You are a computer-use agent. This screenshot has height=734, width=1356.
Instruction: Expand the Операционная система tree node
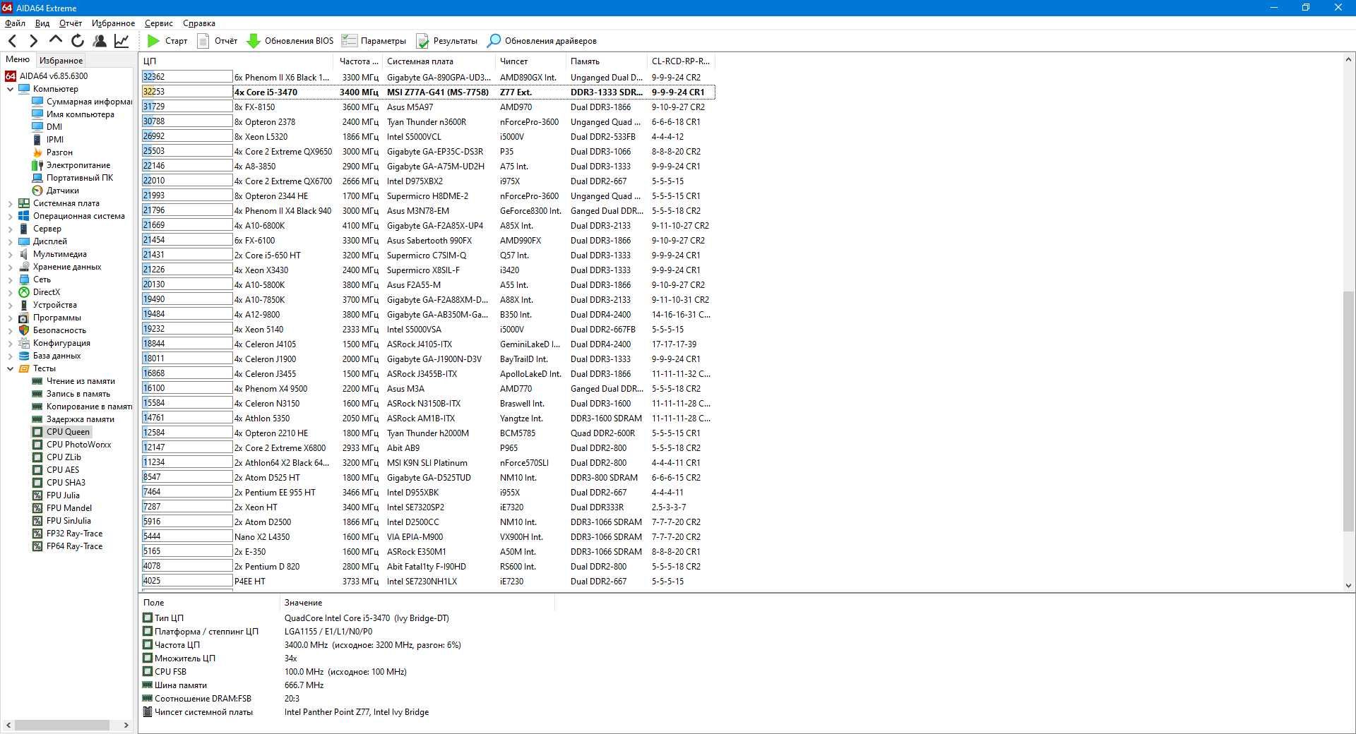pos(10,216)
